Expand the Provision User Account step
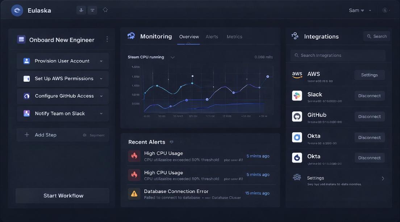The height and width of the screenshot is (222, 400). tap(101, 61)
